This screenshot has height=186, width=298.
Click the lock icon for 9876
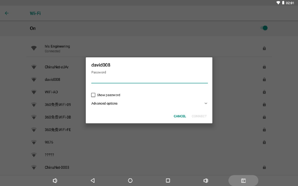[x=264, y=142]
